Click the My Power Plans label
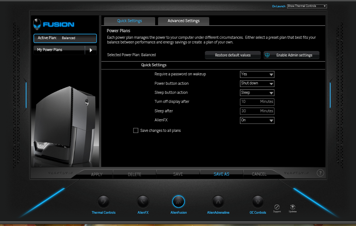The width and height of the screenshot is (356, 226). (x=50, y=50)
